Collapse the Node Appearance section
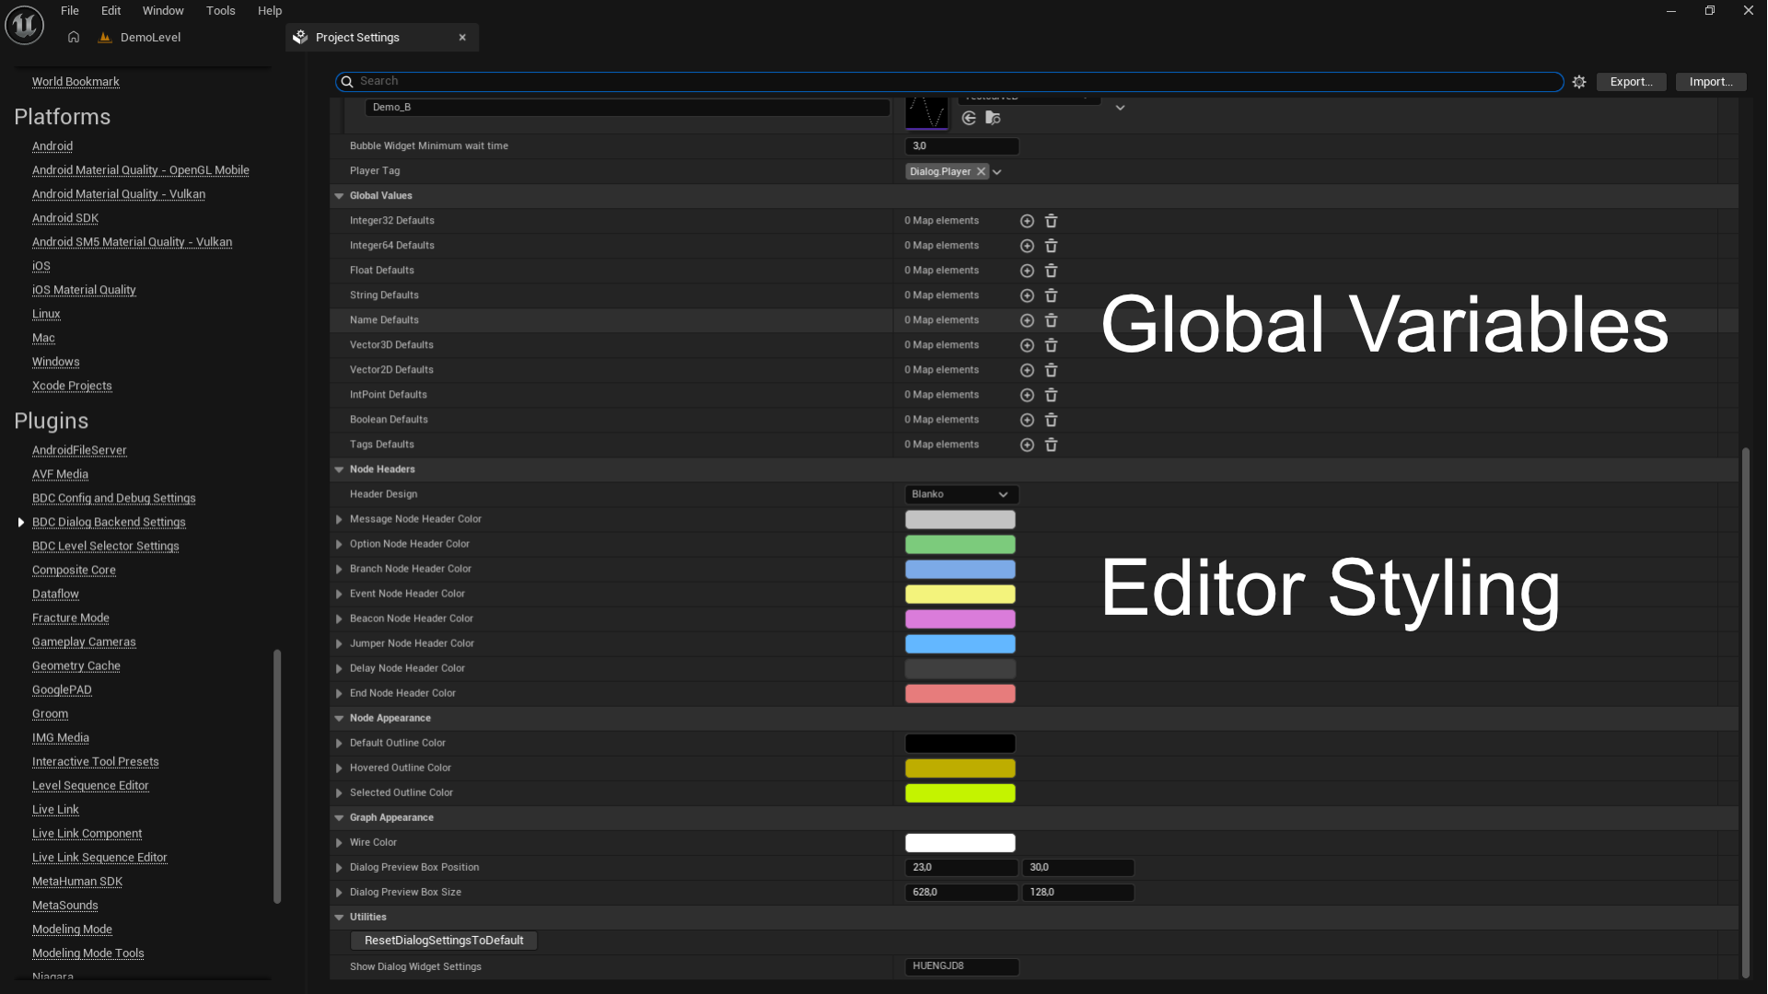 (339, 718)
